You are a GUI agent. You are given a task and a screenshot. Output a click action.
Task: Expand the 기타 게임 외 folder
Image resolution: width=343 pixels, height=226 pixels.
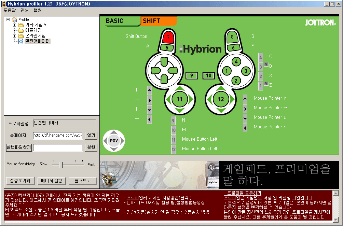[14, 25]
